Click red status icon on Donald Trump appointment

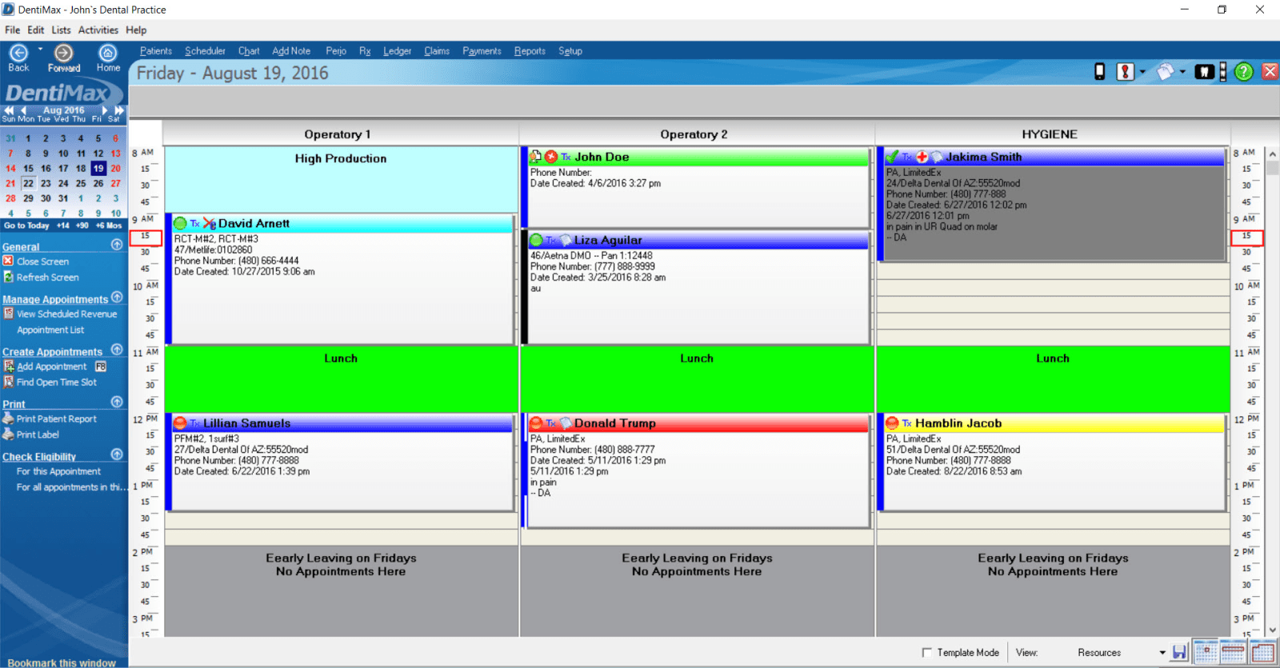[x=536, y=423]
